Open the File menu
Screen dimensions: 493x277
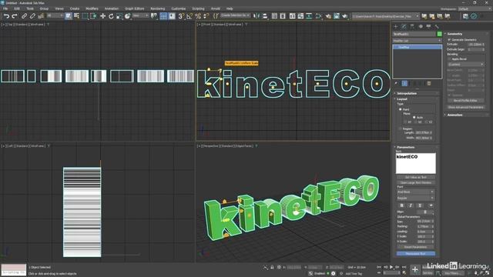point(5,8)
